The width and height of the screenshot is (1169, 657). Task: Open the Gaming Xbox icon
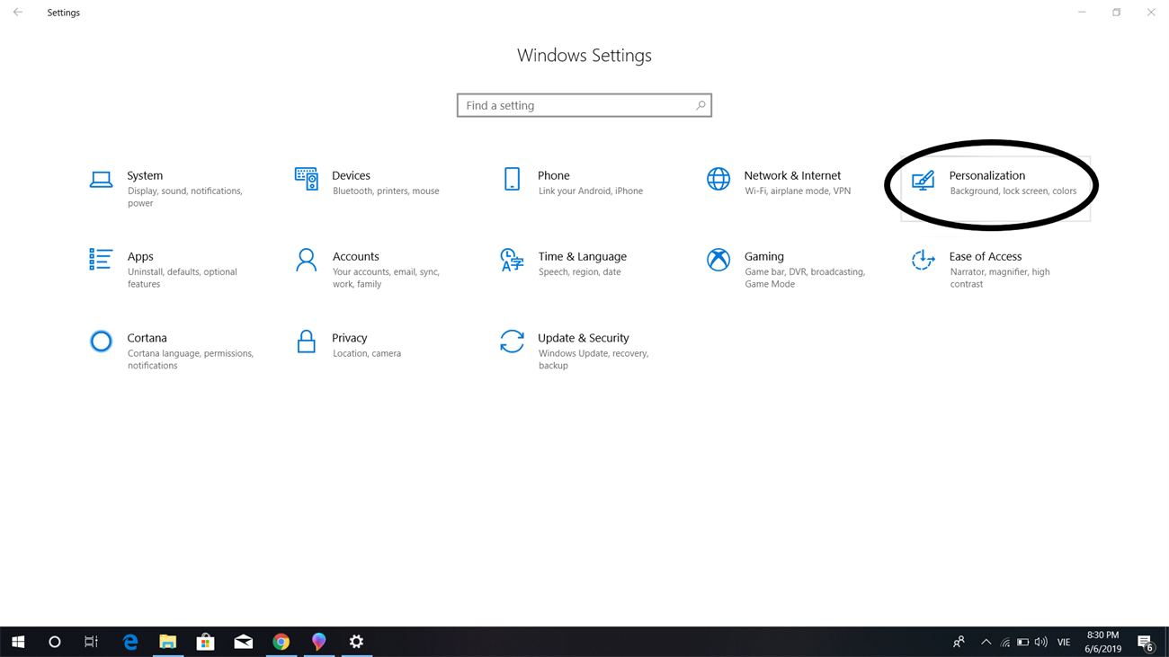point(718,260)
